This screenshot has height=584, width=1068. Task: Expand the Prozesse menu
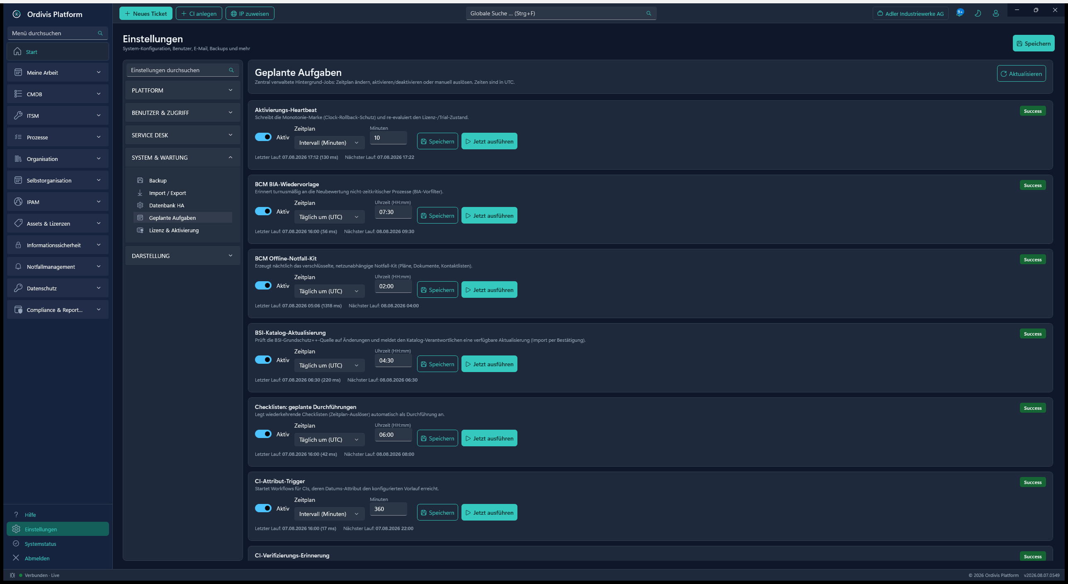(58, 137)
